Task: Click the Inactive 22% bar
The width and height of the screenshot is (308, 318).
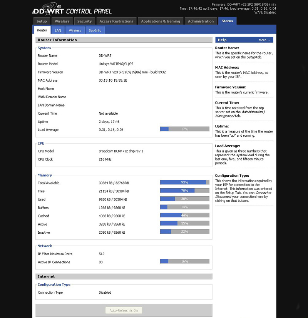Action: point(184,232)
